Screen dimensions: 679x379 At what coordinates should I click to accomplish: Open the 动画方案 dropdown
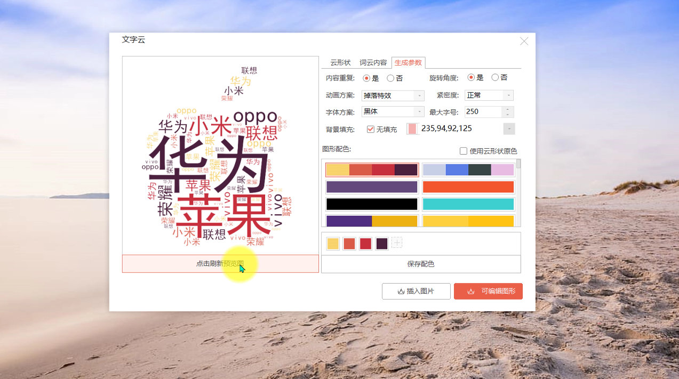pos(393,95)
